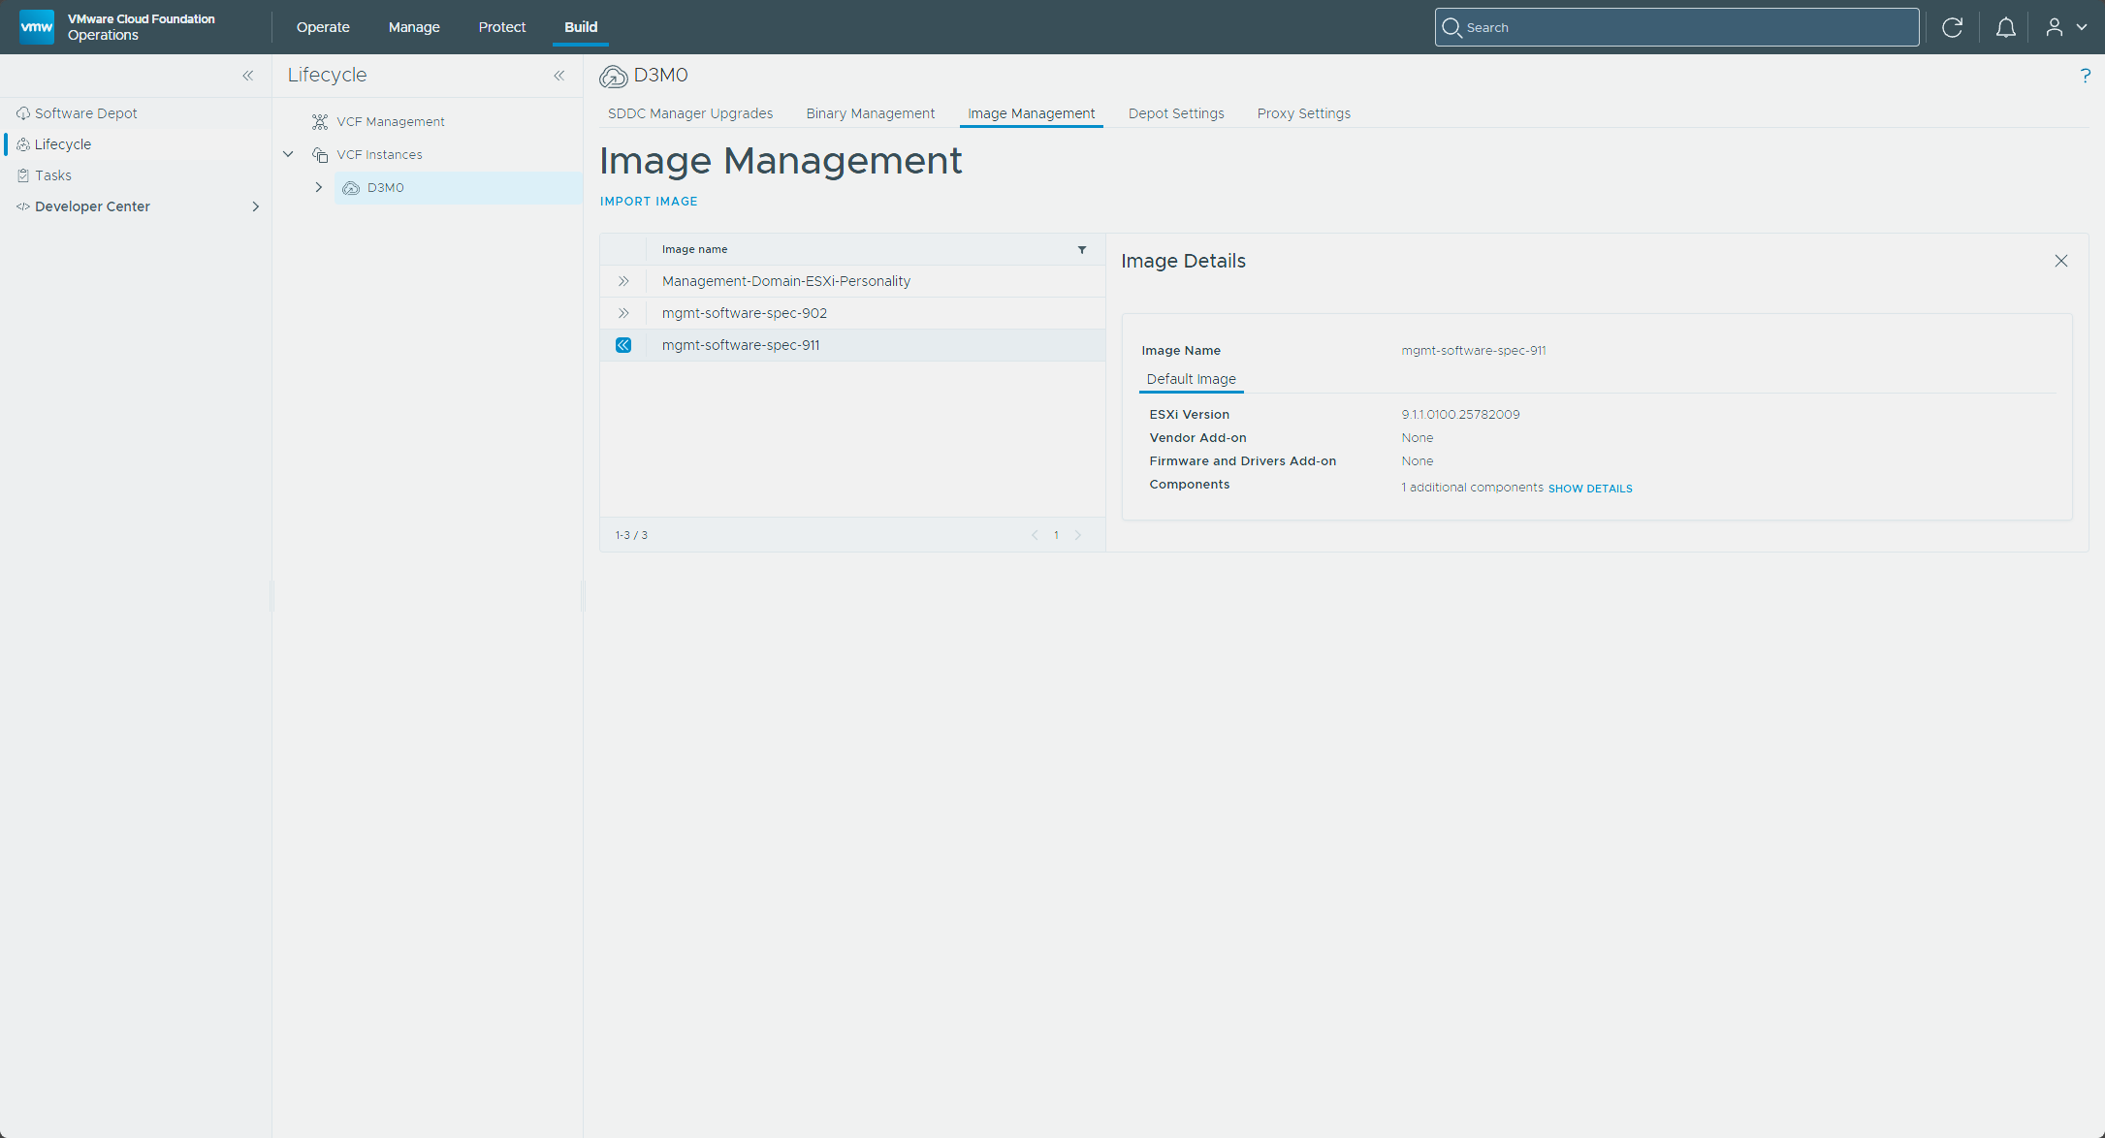Expand the Developer Center menu
The width and height of the screenshot is (2105, 1138).
(255, 206)
